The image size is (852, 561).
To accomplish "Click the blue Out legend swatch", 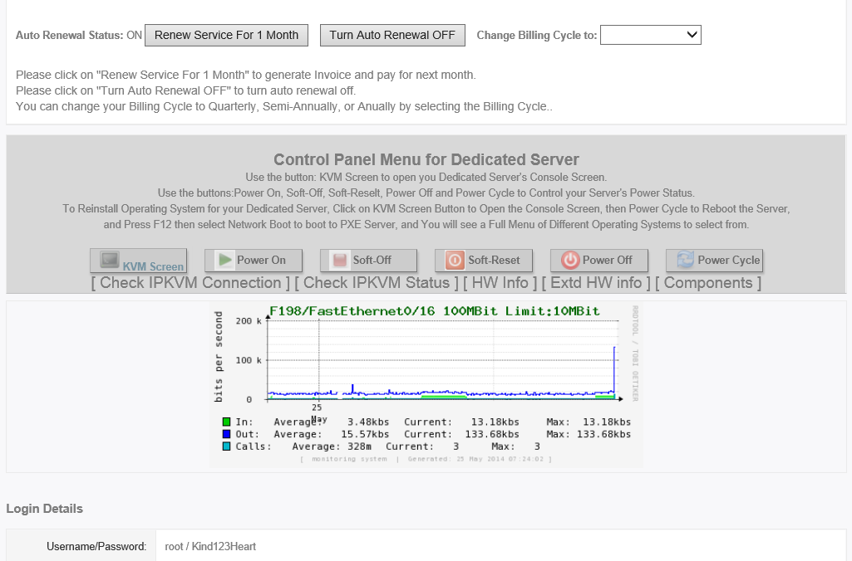I will pos(228,434).
